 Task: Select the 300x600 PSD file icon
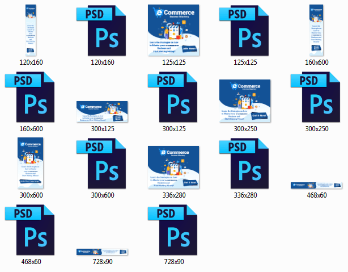point(101,164)
